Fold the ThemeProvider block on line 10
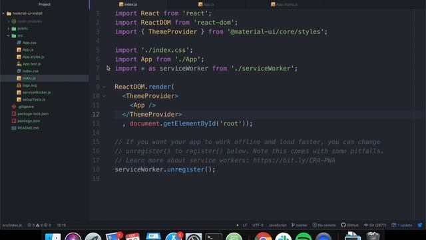Image resolution: width=426 pixels, height=240 pixels. pos(104,96)
